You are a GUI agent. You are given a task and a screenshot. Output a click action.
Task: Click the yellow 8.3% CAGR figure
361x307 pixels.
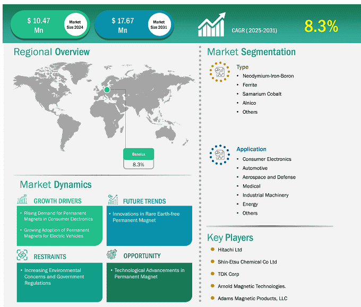point(321,26)
